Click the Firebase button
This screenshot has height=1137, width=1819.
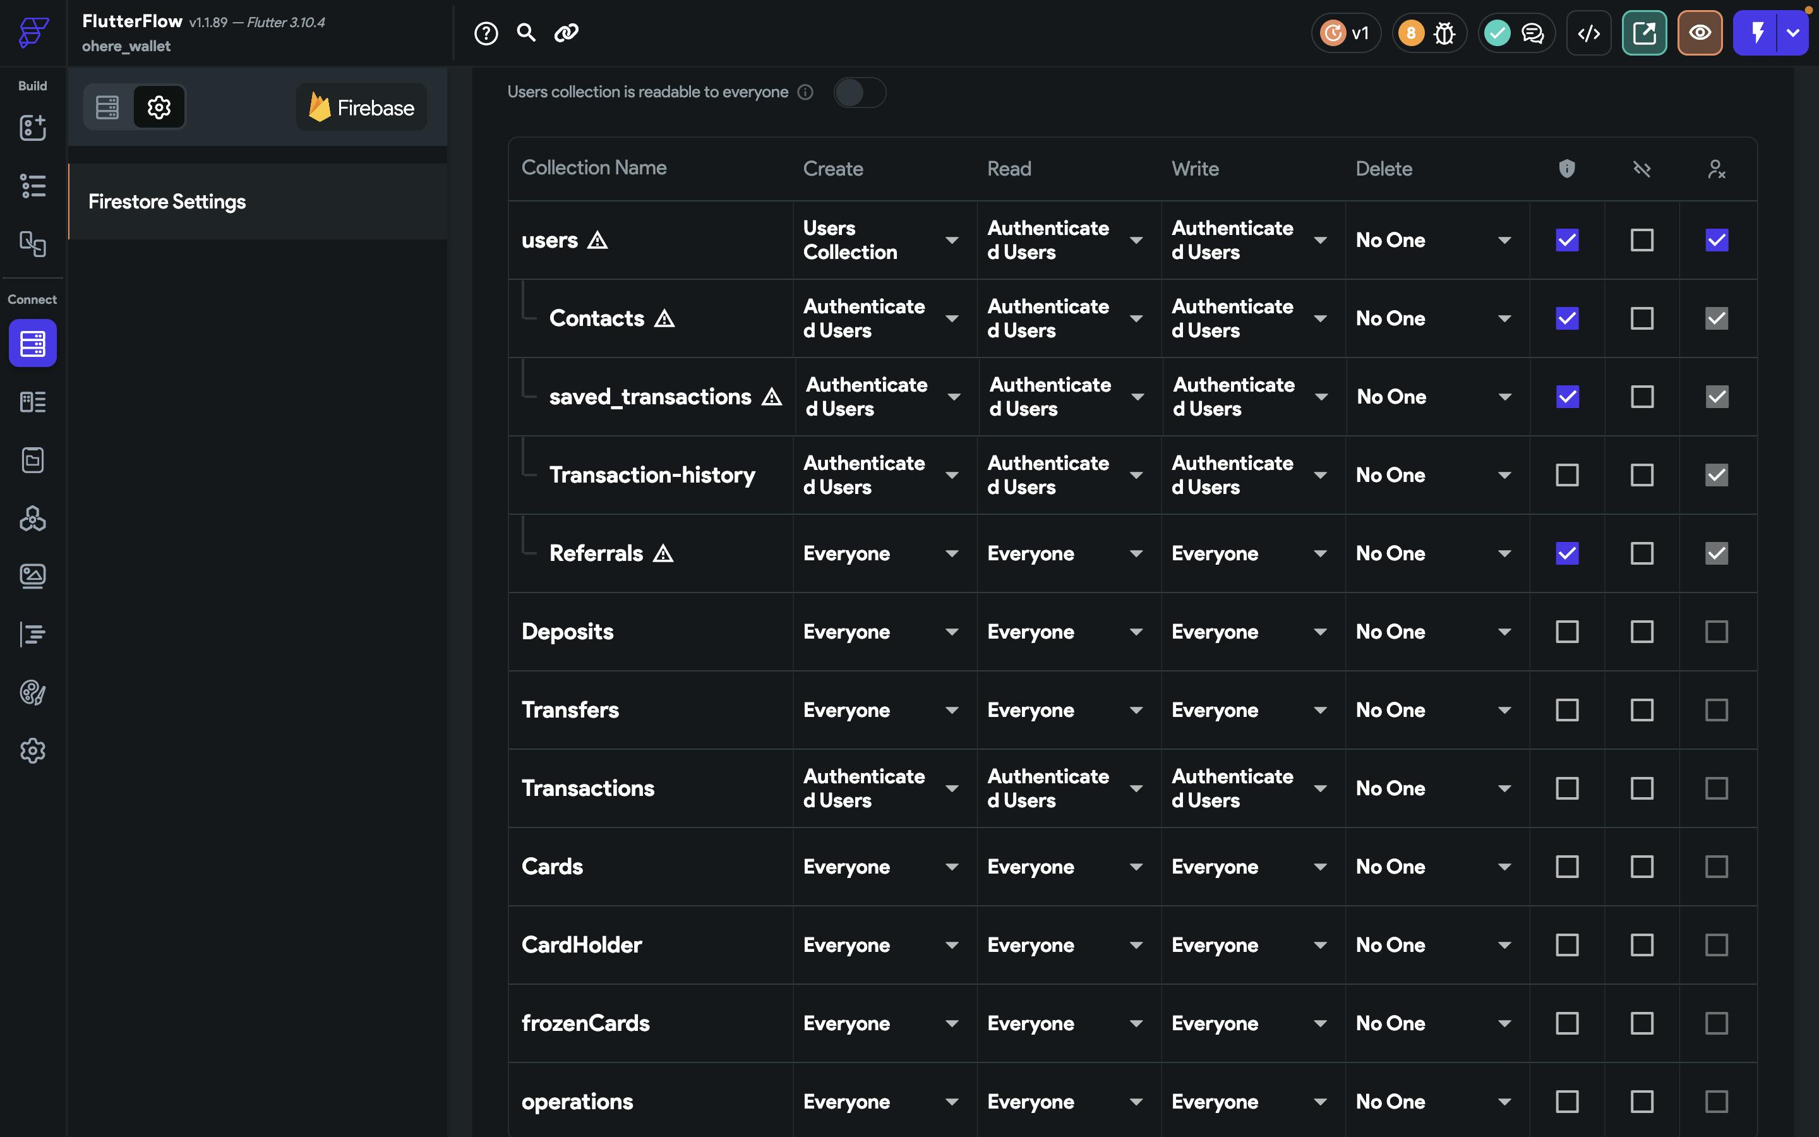361,107
